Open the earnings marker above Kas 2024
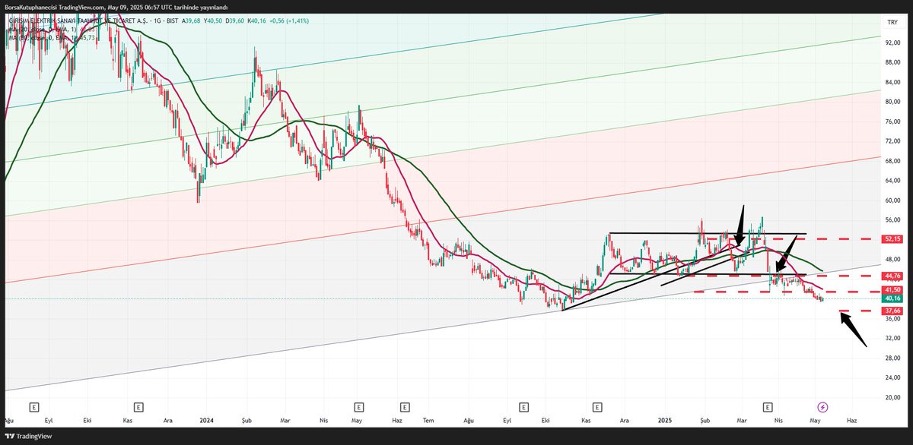 [597, 407]
